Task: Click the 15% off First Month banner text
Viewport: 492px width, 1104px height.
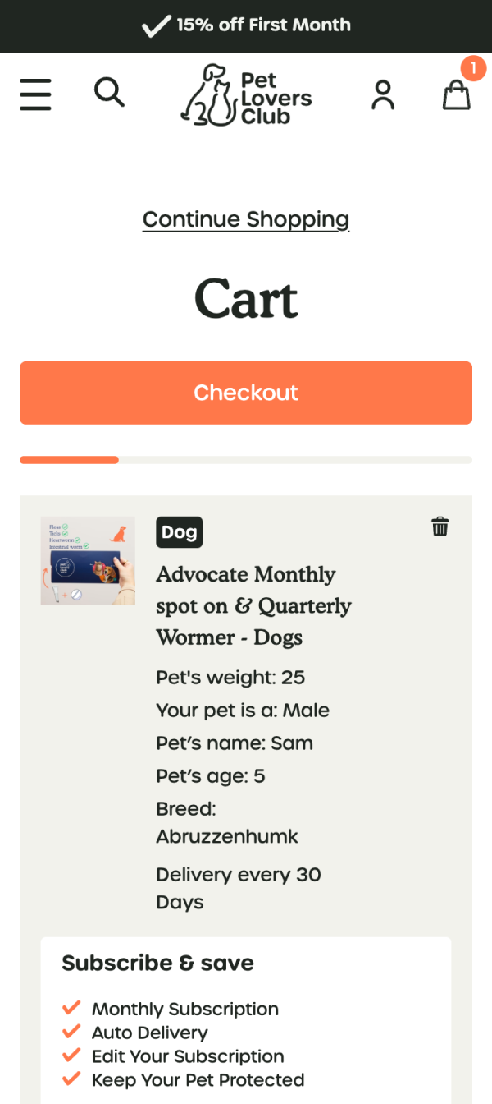Action: pos(263,25)
